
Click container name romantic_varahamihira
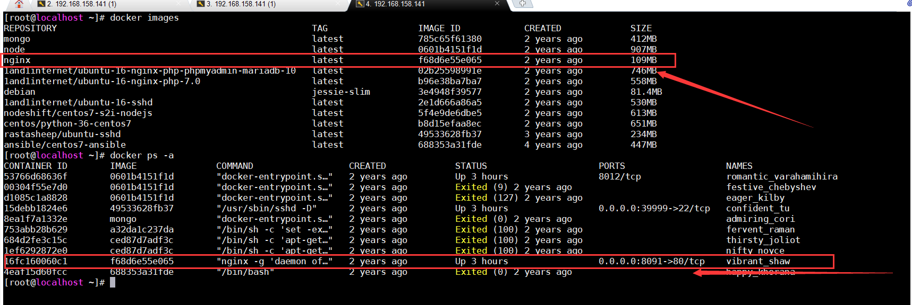click(x=782, y=177)
